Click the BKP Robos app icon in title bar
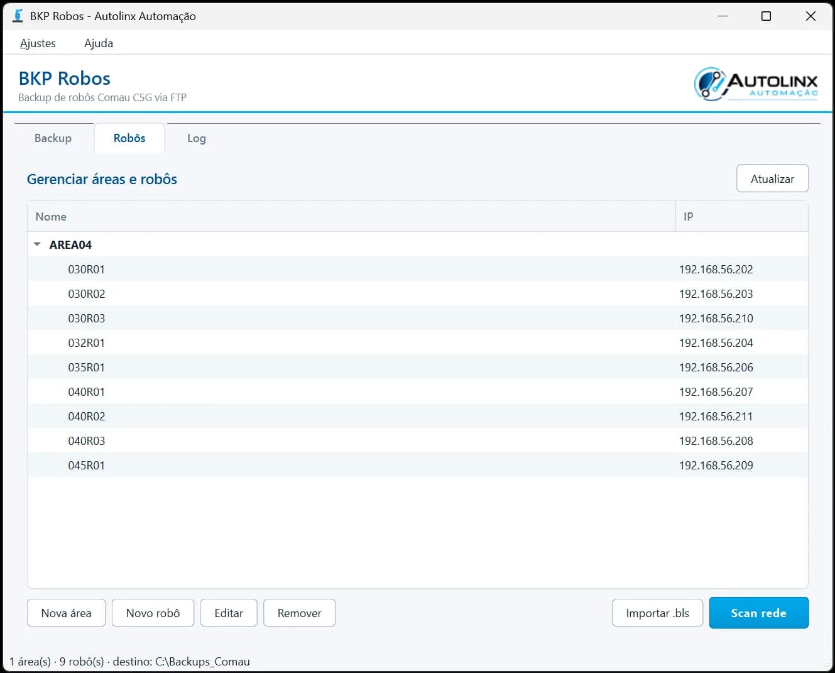 coord(18,16)
